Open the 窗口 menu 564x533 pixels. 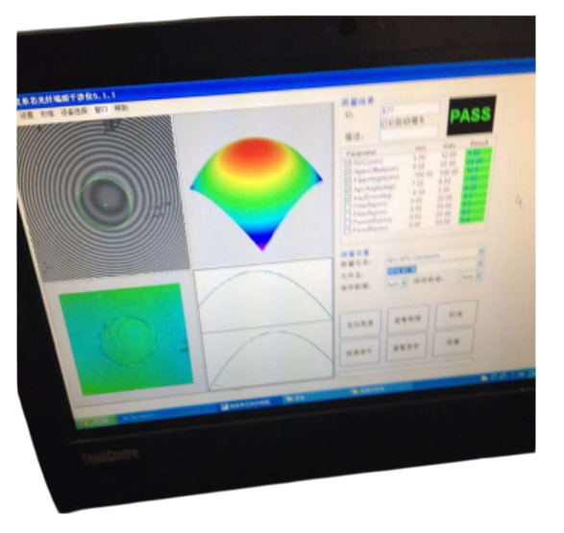(x=101, y=110)
